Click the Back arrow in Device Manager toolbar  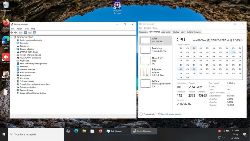pos(12,33)
